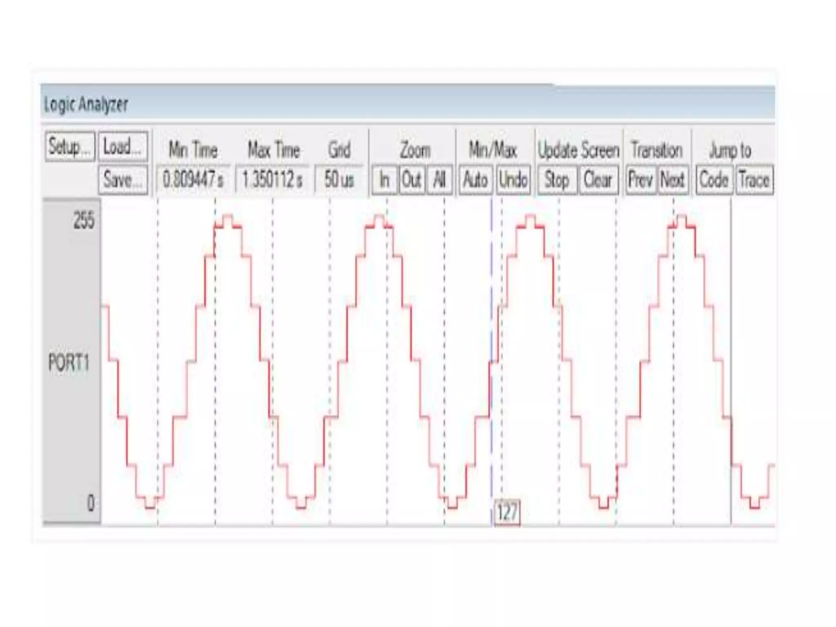Click the Max Time value field

point(272,180)
